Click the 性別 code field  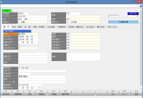pyautogui.click(x=19, y=34)
